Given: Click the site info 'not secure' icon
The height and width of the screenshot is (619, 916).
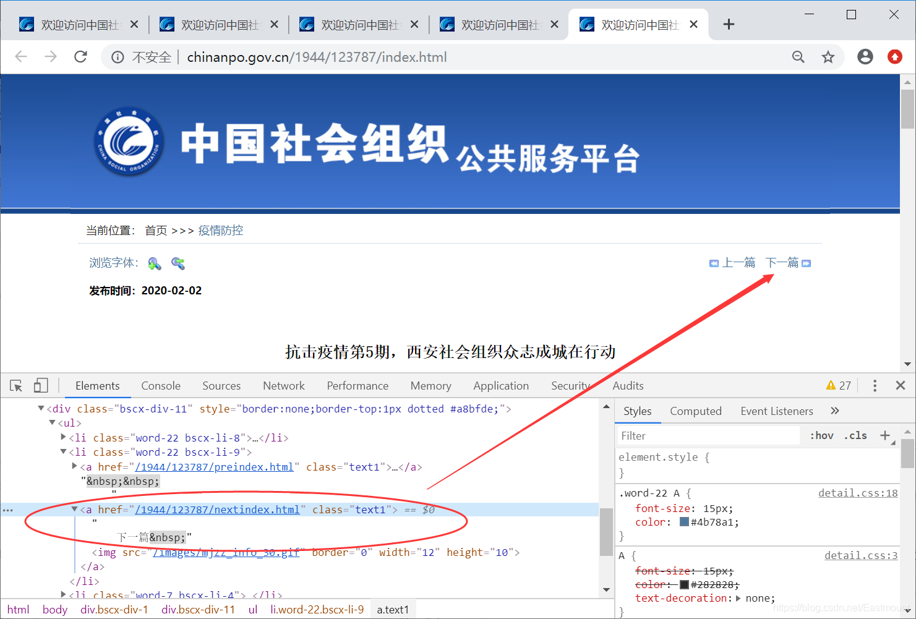Looking at the screenshot, I should [118, 58].
